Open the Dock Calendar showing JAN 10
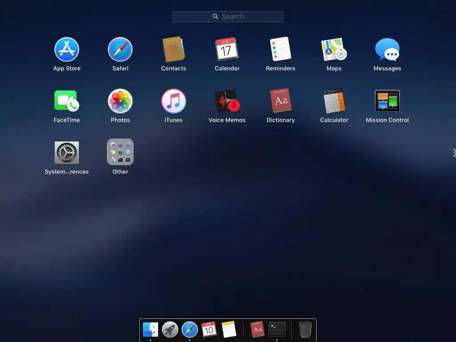The image size is (456, 342). pos(209,329)
